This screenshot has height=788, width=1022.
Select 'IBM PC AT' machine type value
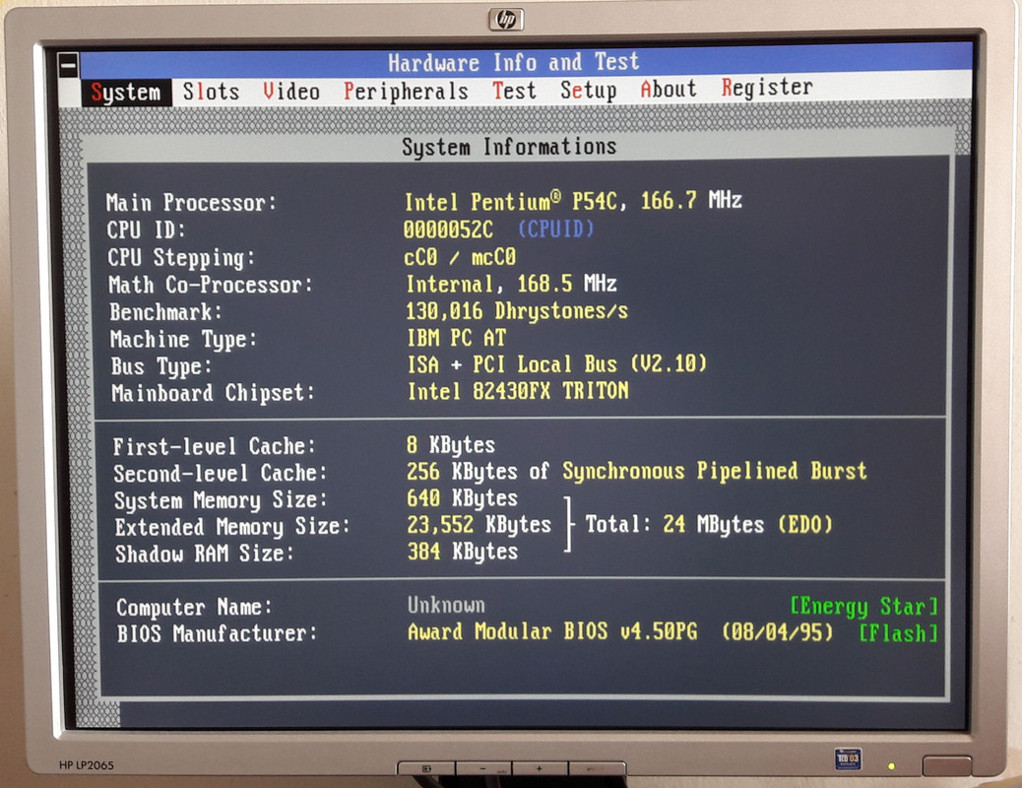[x=456, y=338]
